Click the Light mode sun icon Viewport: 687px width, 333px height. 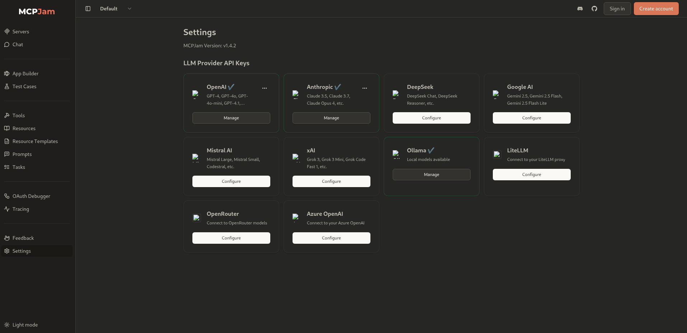click(7, 325)
